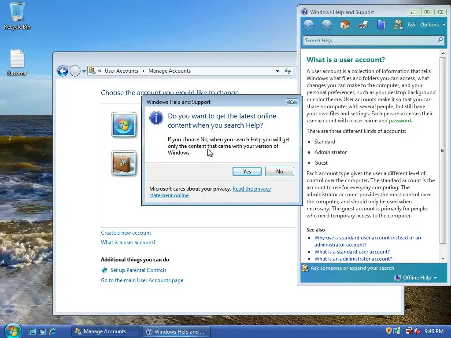Open recent pages dropdown arrow beside Forward
This screenshot has height=338, width=451.
click(84, 71)
